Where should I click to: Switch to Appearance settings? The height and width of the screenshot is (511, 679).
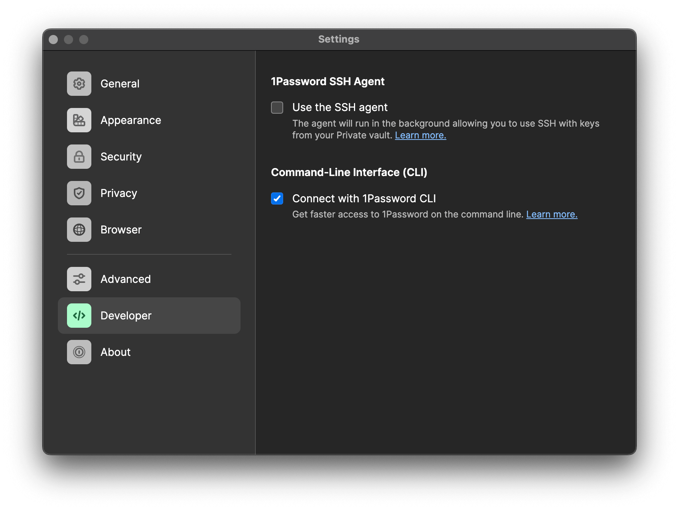click(x=149, y=120)
